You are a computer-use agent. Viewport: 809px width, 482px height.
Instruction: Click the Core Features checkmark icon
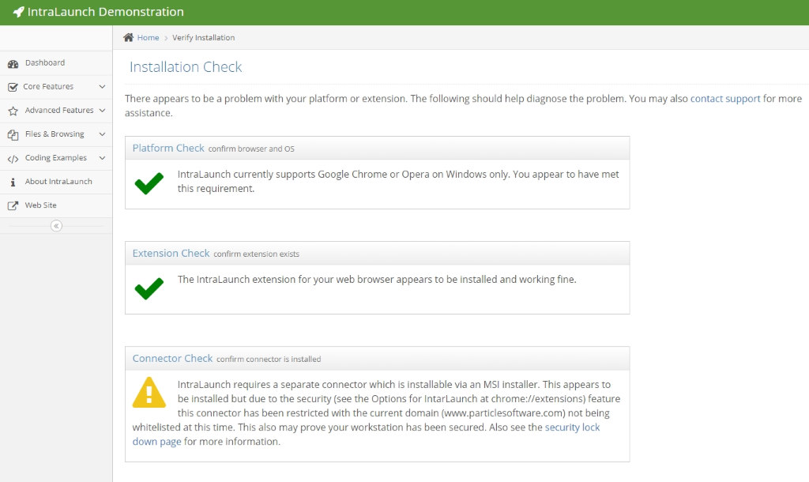click(x=13, y=87)
